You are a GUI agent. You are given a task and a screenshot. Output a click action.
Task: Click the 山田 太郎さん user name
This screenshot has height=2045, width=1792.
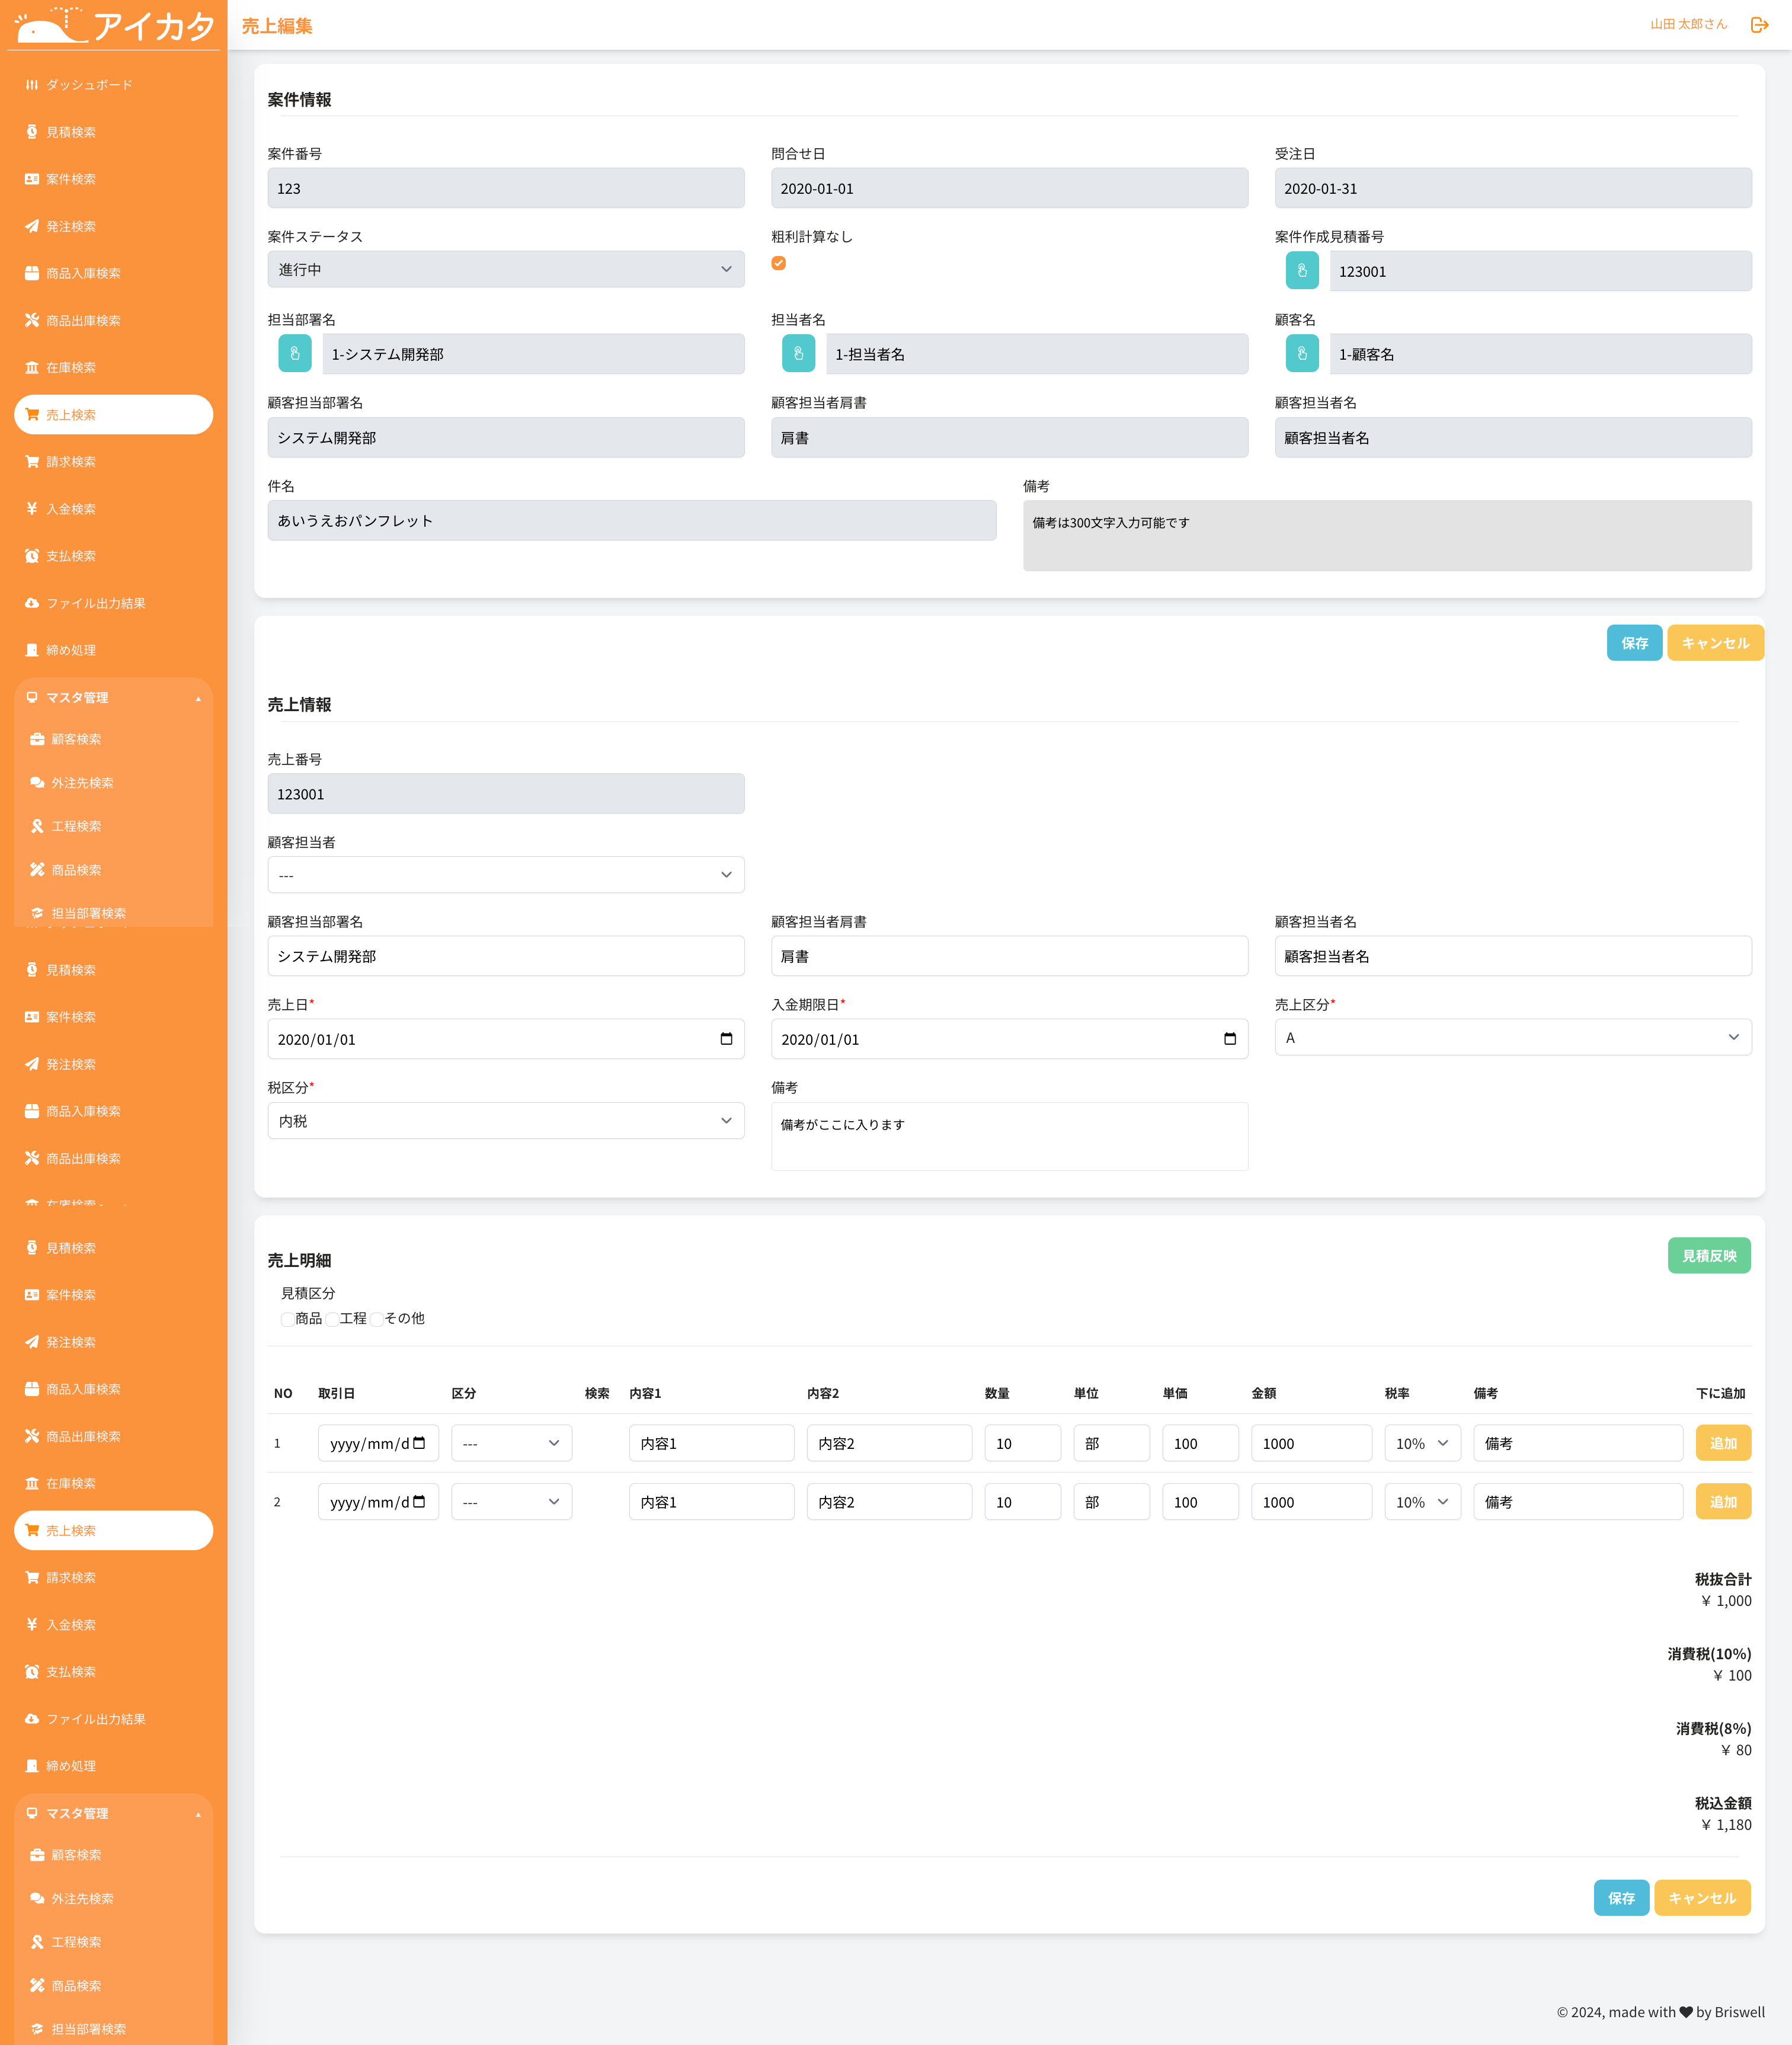point(1688,24)
